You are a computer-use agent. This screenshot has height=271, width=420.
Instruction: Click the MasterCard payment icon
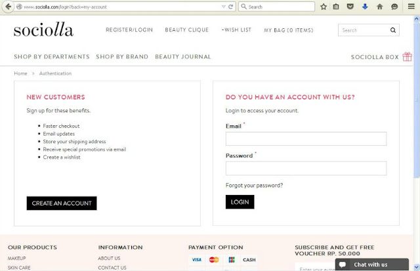click(214, 259)
